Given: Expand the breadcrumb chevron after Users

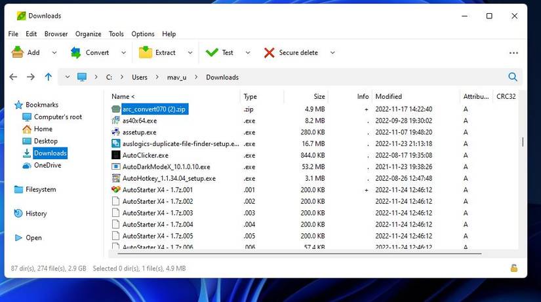Looking at the screenshot, I should (x=157, y=77).
